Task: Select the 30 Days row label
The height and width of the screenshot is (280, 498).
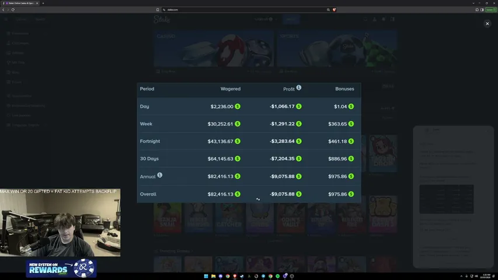Action: (149, 159)
